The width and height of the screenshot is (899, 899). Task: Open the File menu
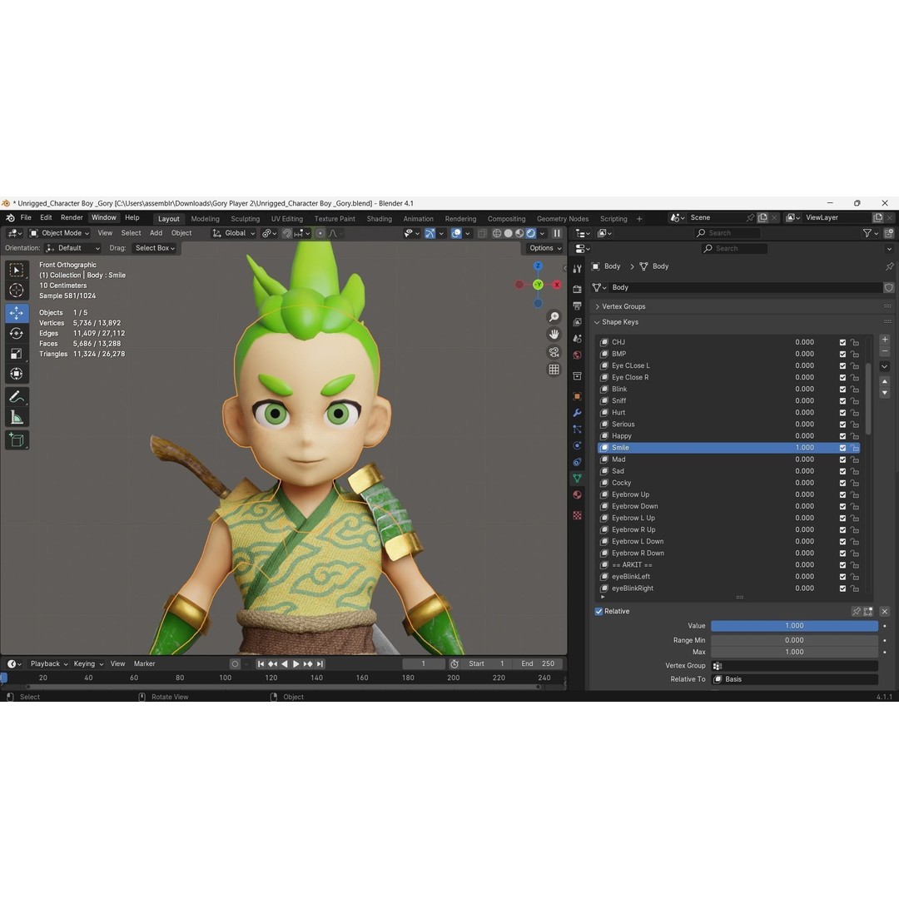pos(26,218)
